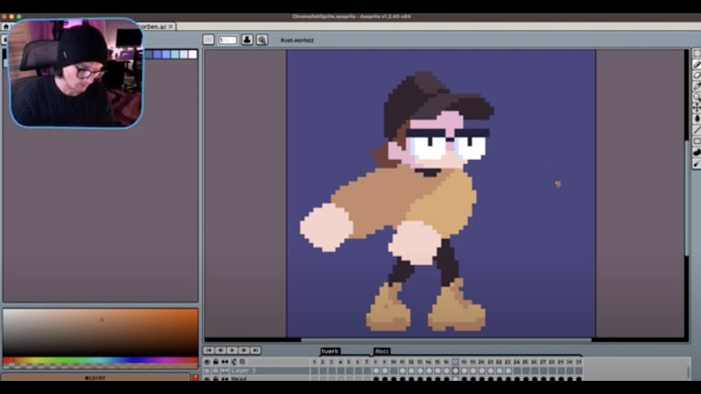Select the Rectangle shape tool
Screen dimensions: 701x394
click(x=697, y=141)
